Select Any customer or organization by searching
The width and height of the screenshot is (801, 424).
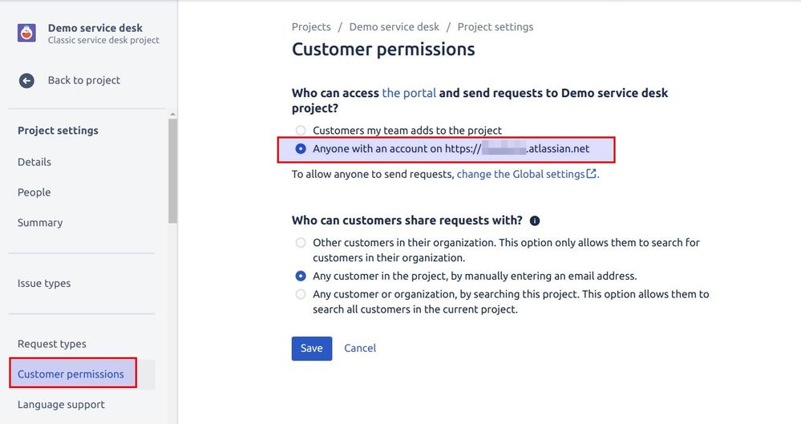click(301, 294)
